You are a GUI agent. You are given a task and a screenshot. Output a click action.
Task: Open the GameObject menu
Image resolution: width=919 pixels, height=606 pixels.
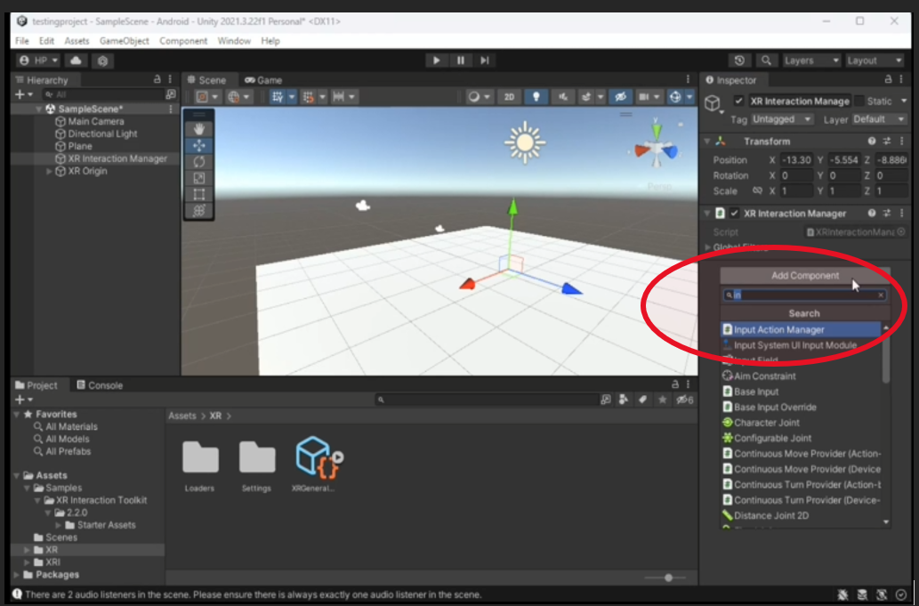125,41
